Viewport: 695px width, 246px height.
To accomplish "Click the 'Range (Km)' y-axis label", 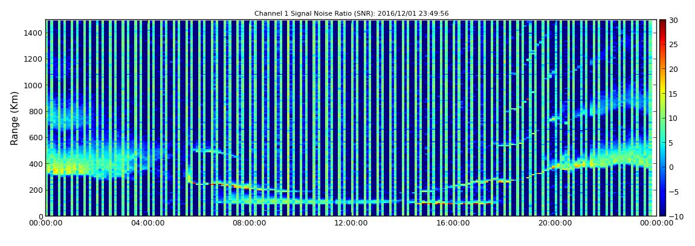I will [x=15, y=118].
